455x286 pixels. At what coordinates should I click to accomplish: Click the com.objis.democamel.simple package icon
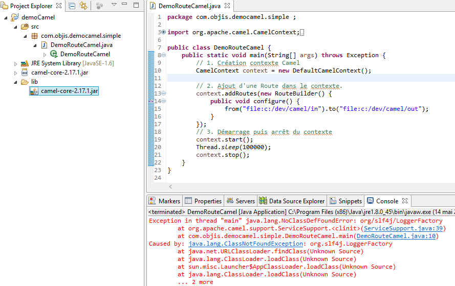(x=34, y=36)
